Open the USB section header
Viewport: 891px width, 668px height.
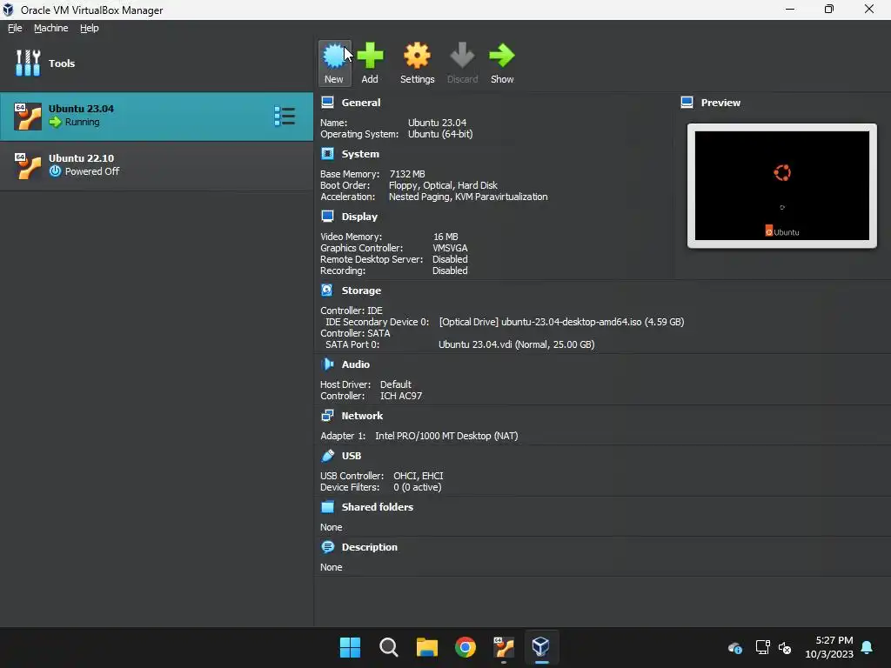[x=352, y=456]
